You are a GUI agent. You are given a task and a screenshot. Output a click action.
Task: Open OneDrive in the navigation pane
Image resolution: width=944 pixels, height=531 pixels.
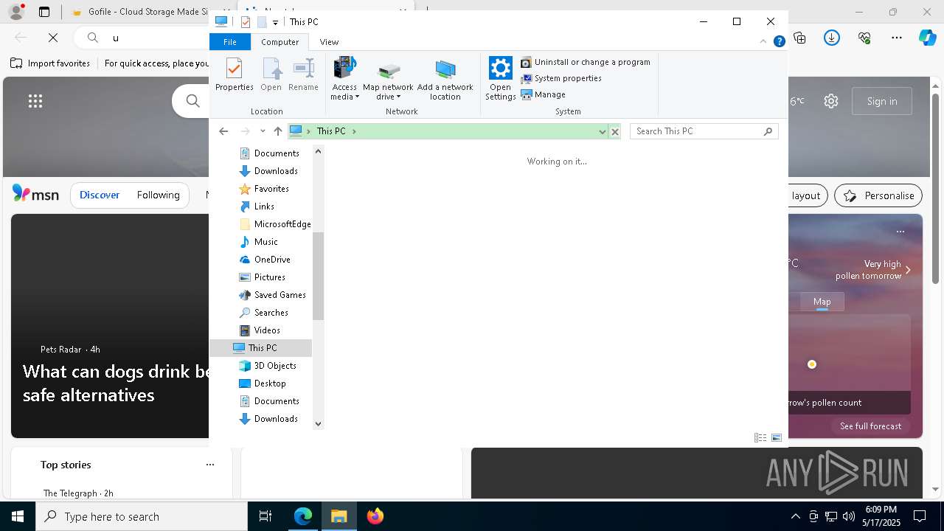pyautogui.click(x=272, y=260)
